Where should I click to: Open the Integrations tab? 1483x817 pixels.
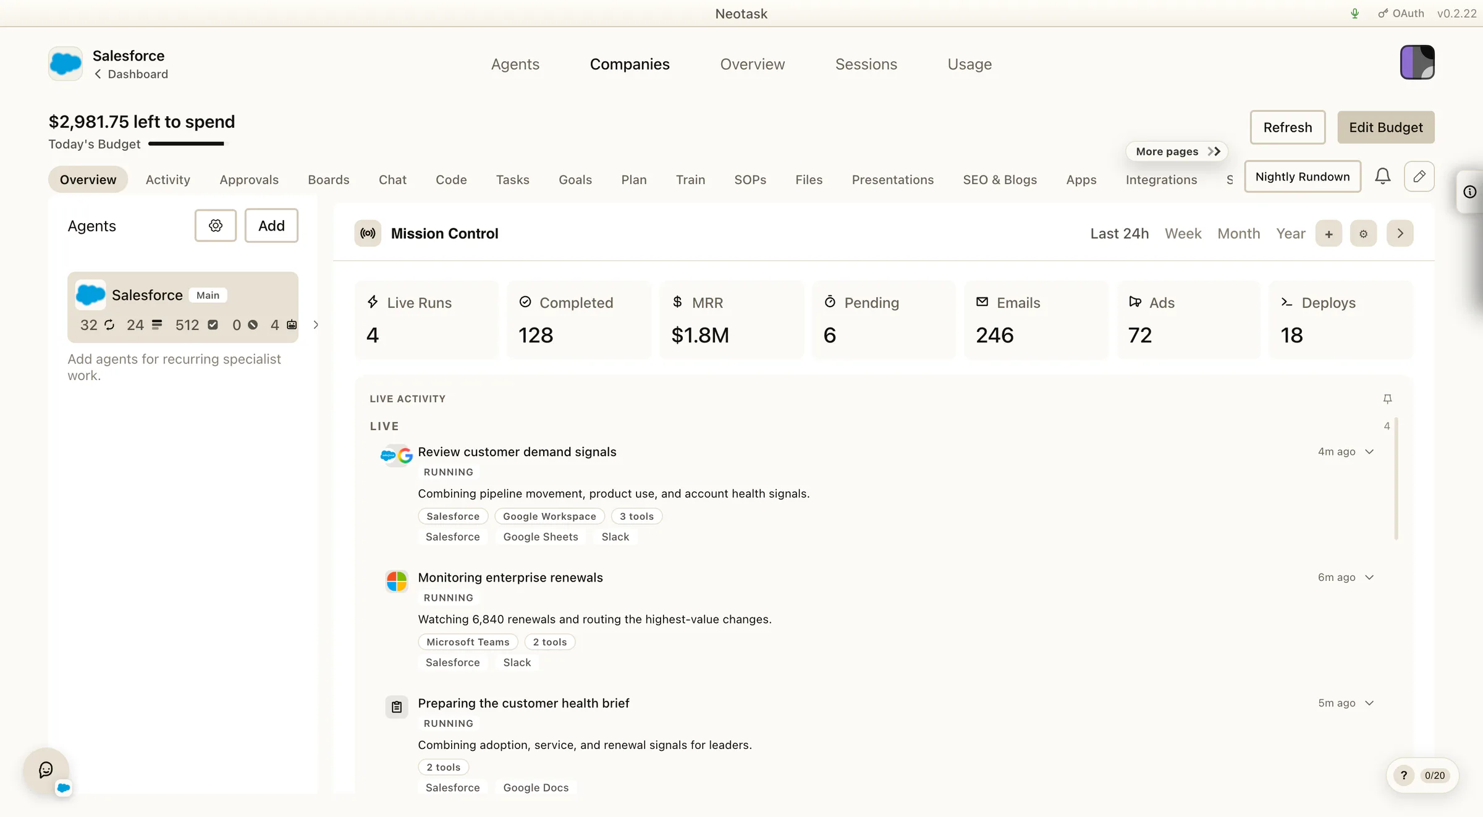click(x=1161, y=180)
